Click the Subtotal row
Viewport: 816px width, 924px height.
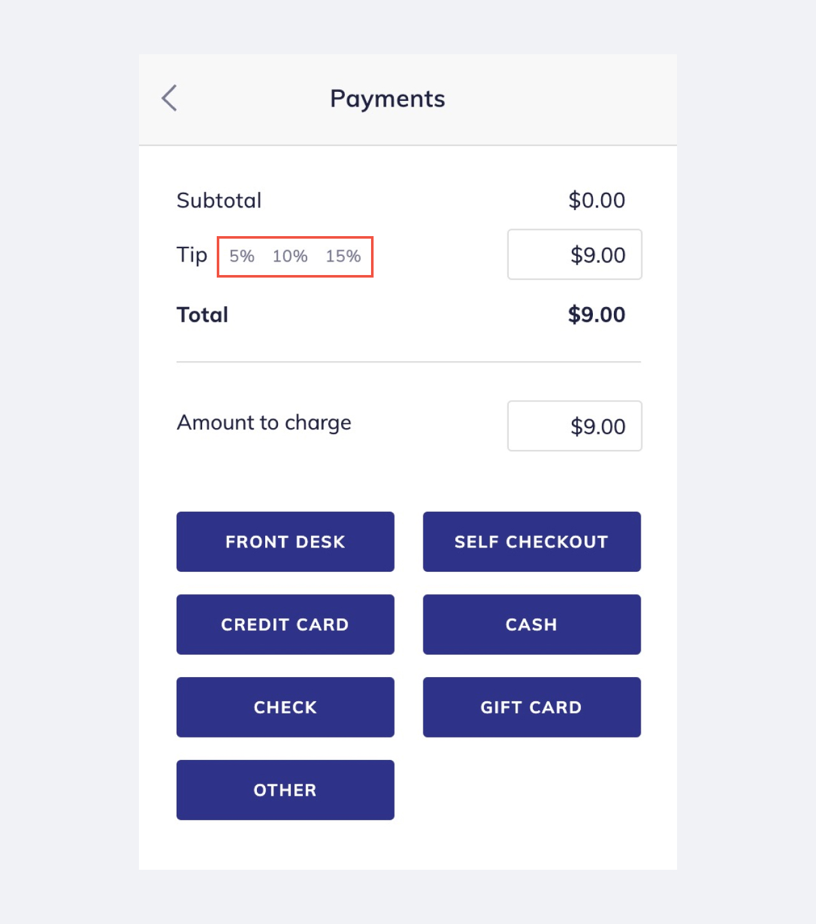[x=219, y=200]
